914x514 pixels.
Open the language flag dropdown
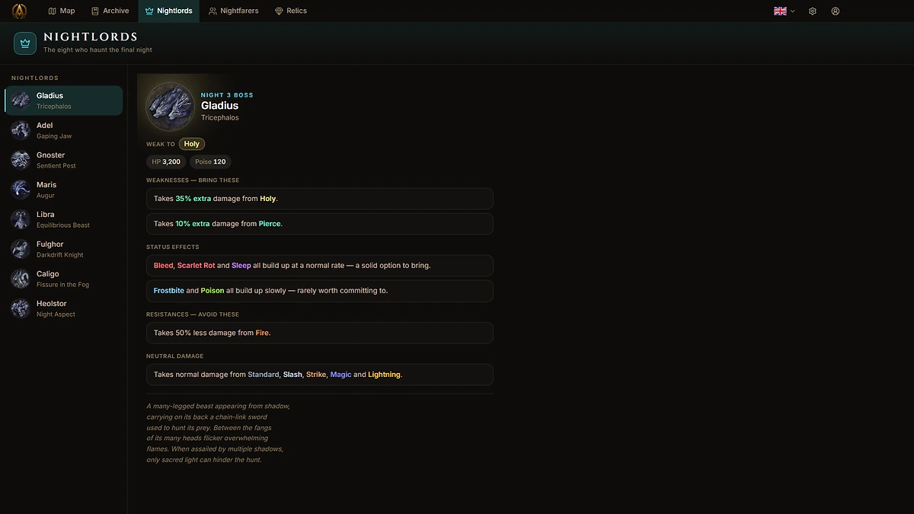[x=785, y=11]
